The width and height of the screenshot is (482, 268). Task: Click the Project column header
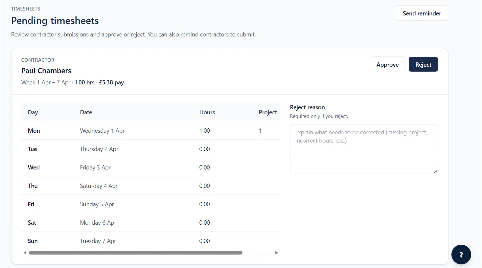coord(268,112)
